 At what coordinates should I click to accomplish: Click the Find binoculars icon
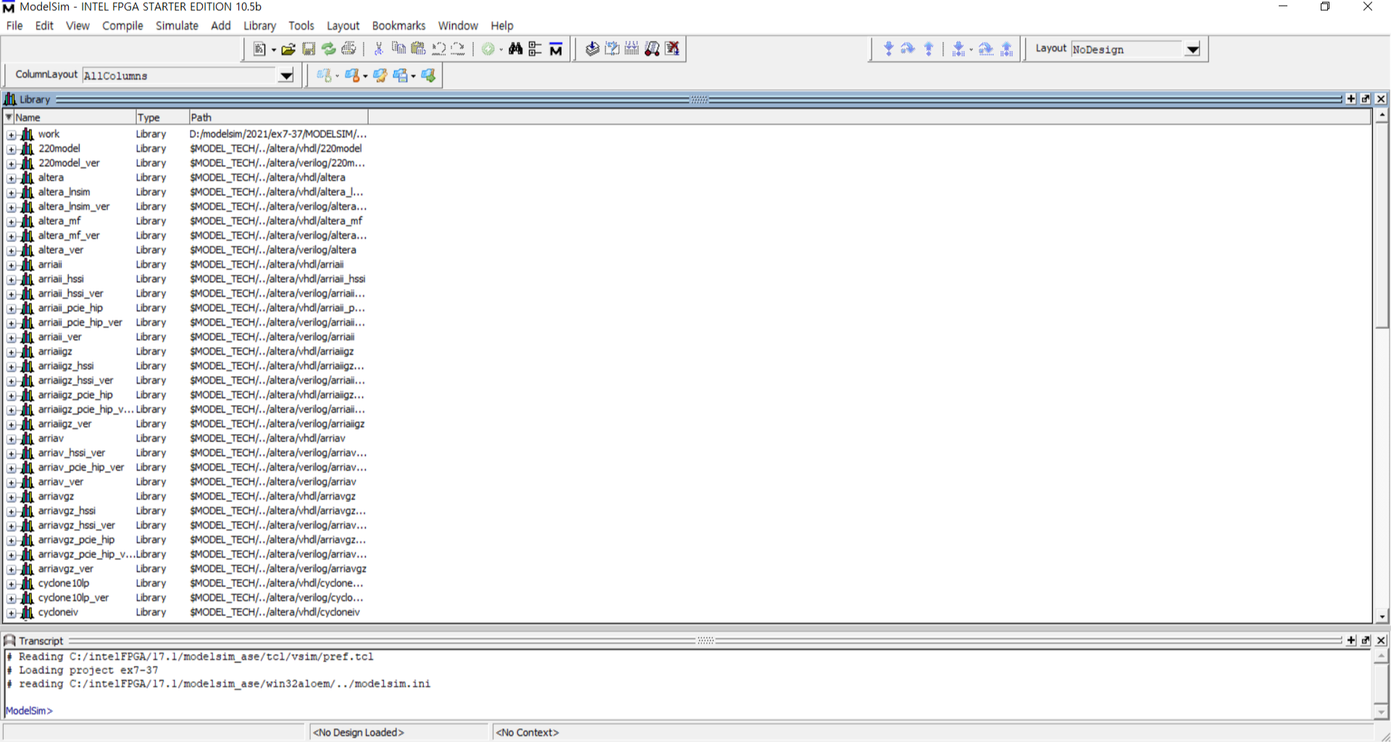515,49
